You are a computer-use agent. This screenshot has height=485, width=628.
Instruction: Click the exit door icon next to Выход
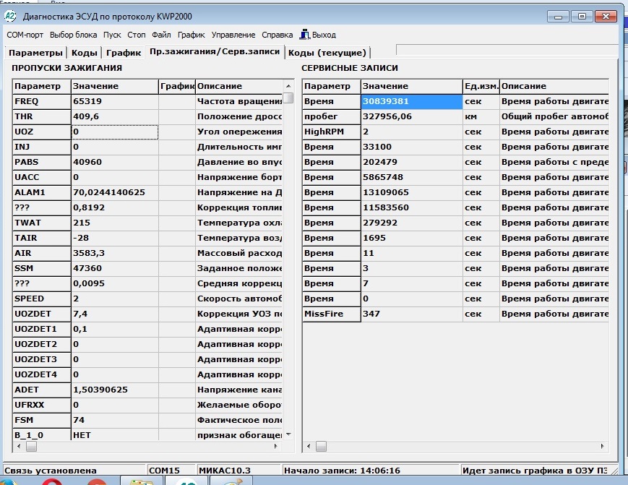point(304,34)
